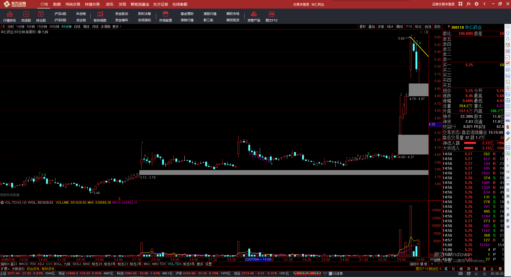Select the MACD indicator tab
The width and height of the screenshot is (511, 277).
[24, 264]
